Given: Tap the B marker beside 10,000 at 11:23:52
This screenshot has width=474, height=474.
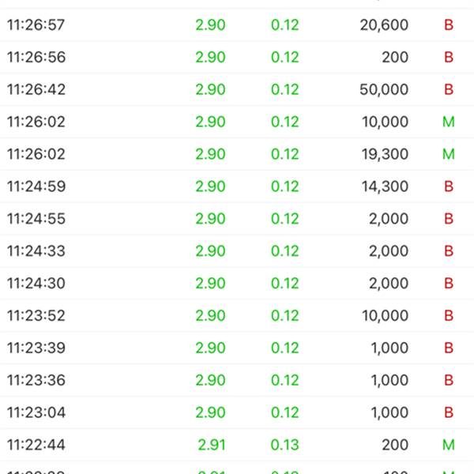Looking at the screenshot, I should pos(449,315).
